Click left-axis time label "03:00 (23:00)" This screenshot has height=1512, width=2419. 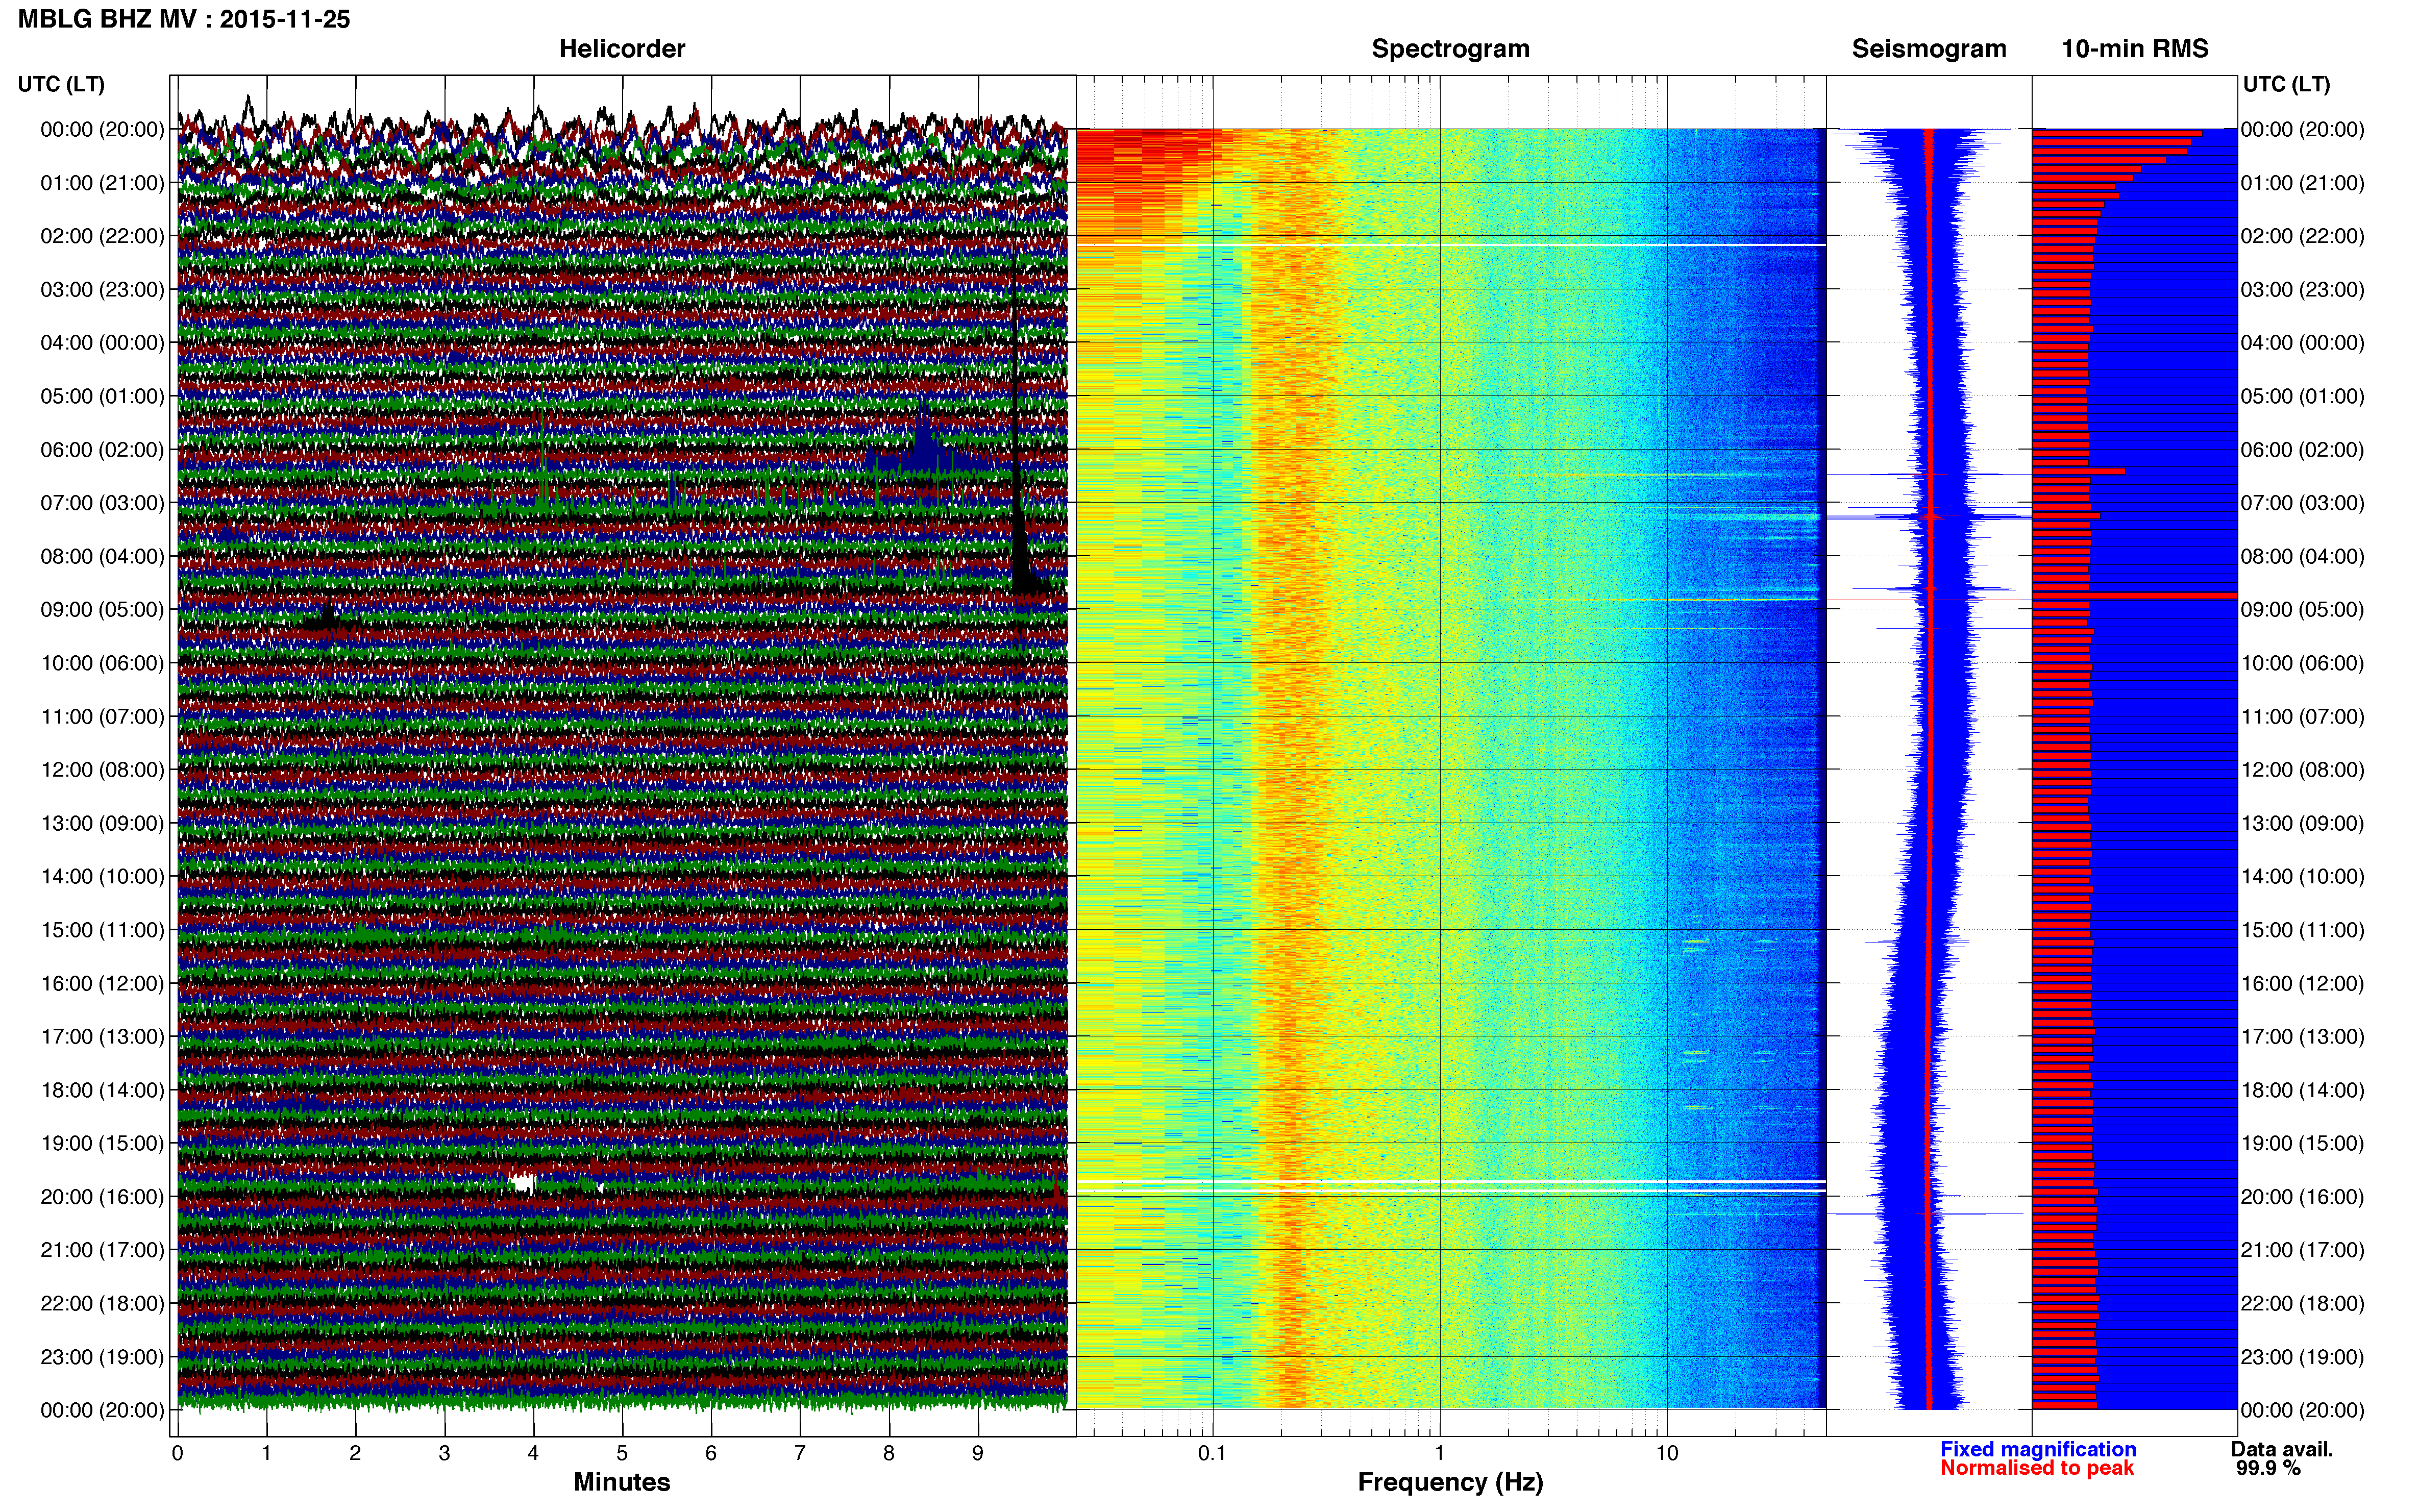(x=102, y=290)
